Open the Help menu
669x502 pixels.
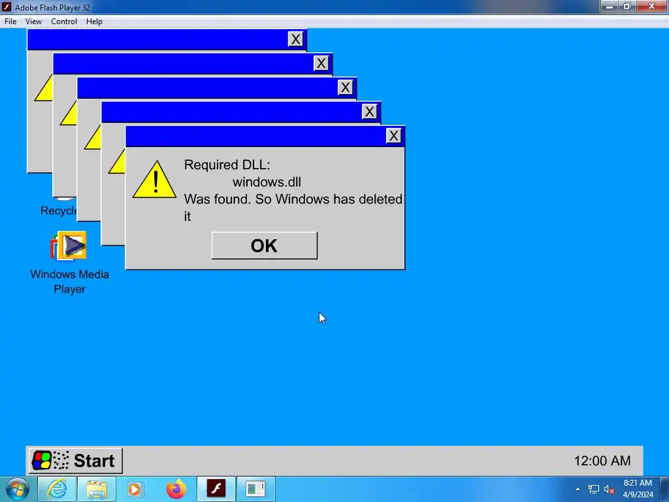point(94,22)
